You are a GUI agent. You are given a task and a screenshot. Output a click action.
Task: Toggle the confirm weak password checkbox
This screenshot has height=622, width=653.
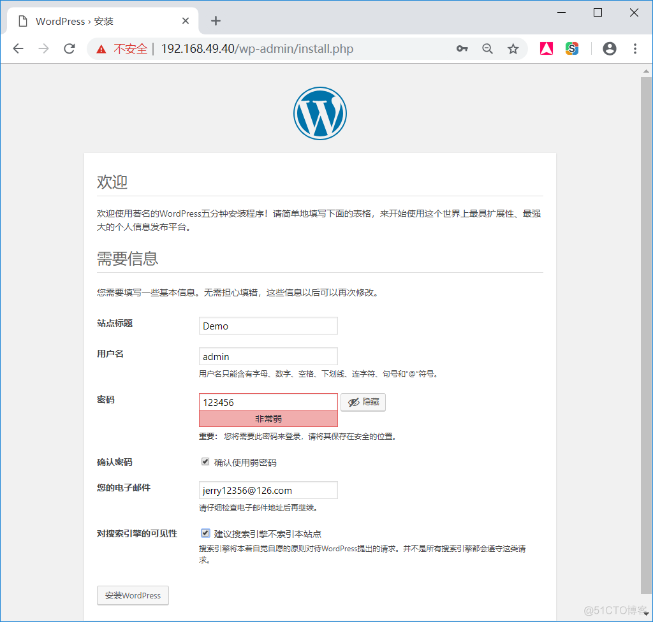point(205,461)
